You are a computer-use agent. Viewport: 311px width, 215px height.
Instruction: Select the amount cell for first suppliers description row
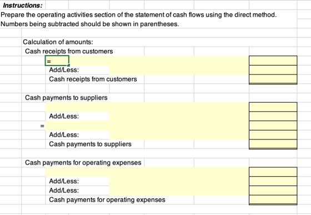click(x=273, y=107)
